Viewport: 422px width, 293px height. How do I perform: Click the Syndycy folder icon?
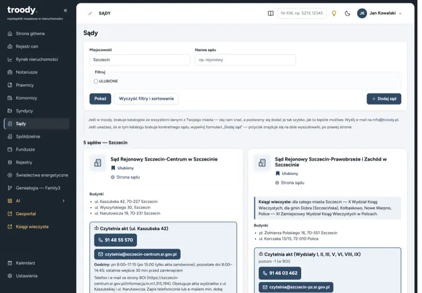[x=10, y=111]
